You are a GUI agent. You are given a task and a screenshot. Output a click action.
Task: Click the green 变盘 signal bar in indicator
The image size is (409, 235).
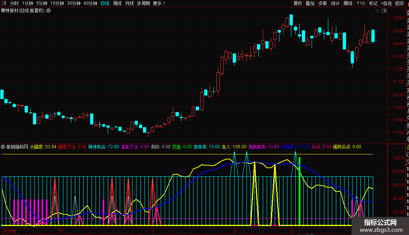tap(299, 192)
